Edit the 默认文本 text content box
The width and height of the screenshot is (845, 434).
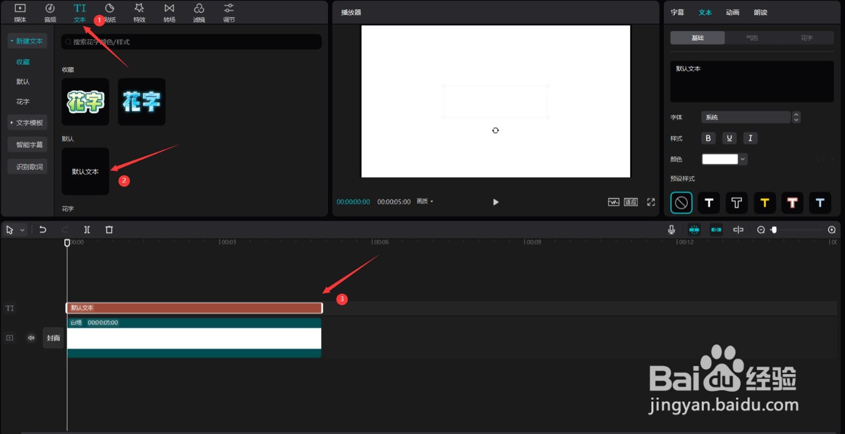[x=752, y=81]
